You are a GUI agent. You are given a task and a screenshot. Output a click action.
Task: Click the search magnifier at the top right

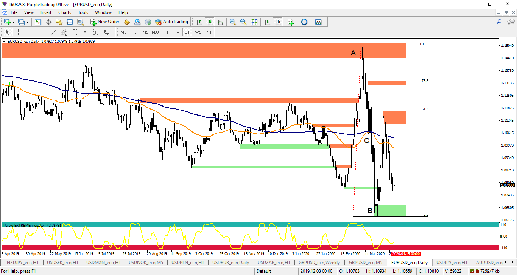pyautogui.click(x=499, y=22)
